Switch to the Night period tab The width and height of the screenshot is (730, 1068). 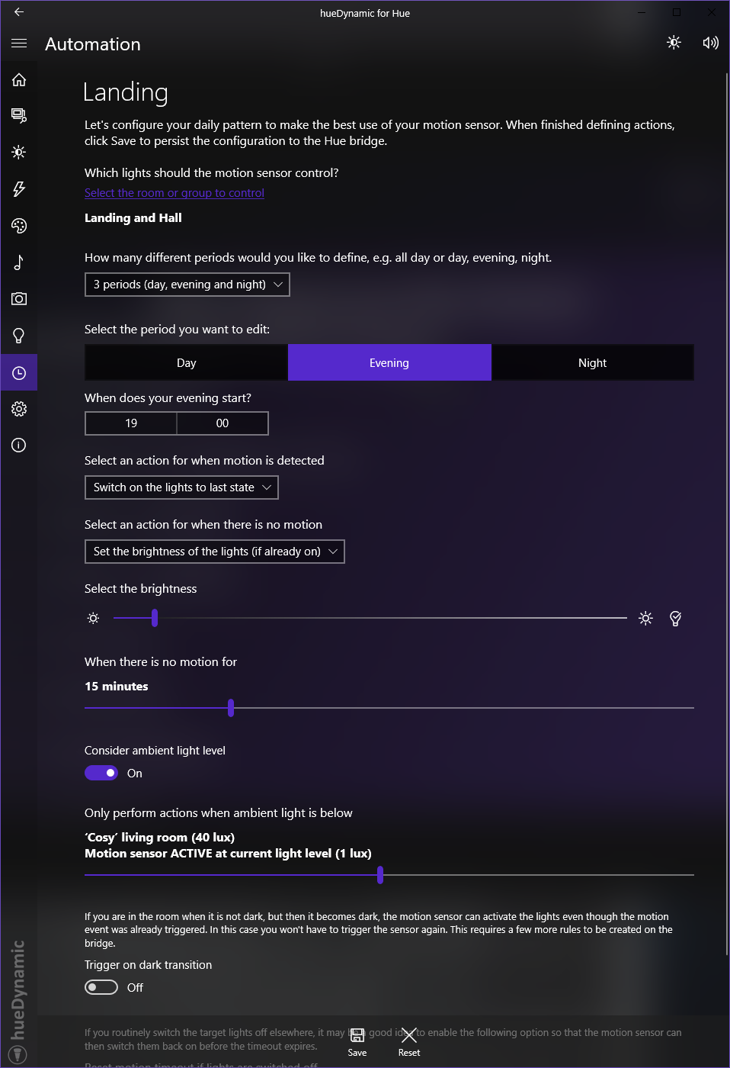coord(592,363)
